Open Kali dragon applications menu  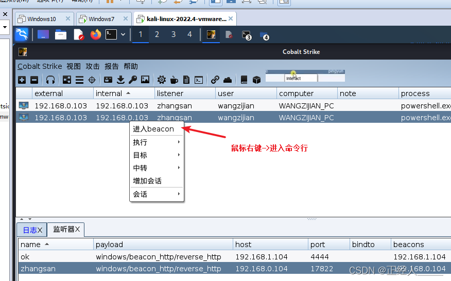point(22,34)
